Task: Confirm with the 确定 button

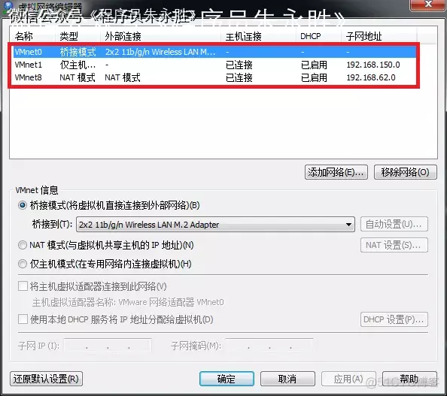Action: [227, 379]
